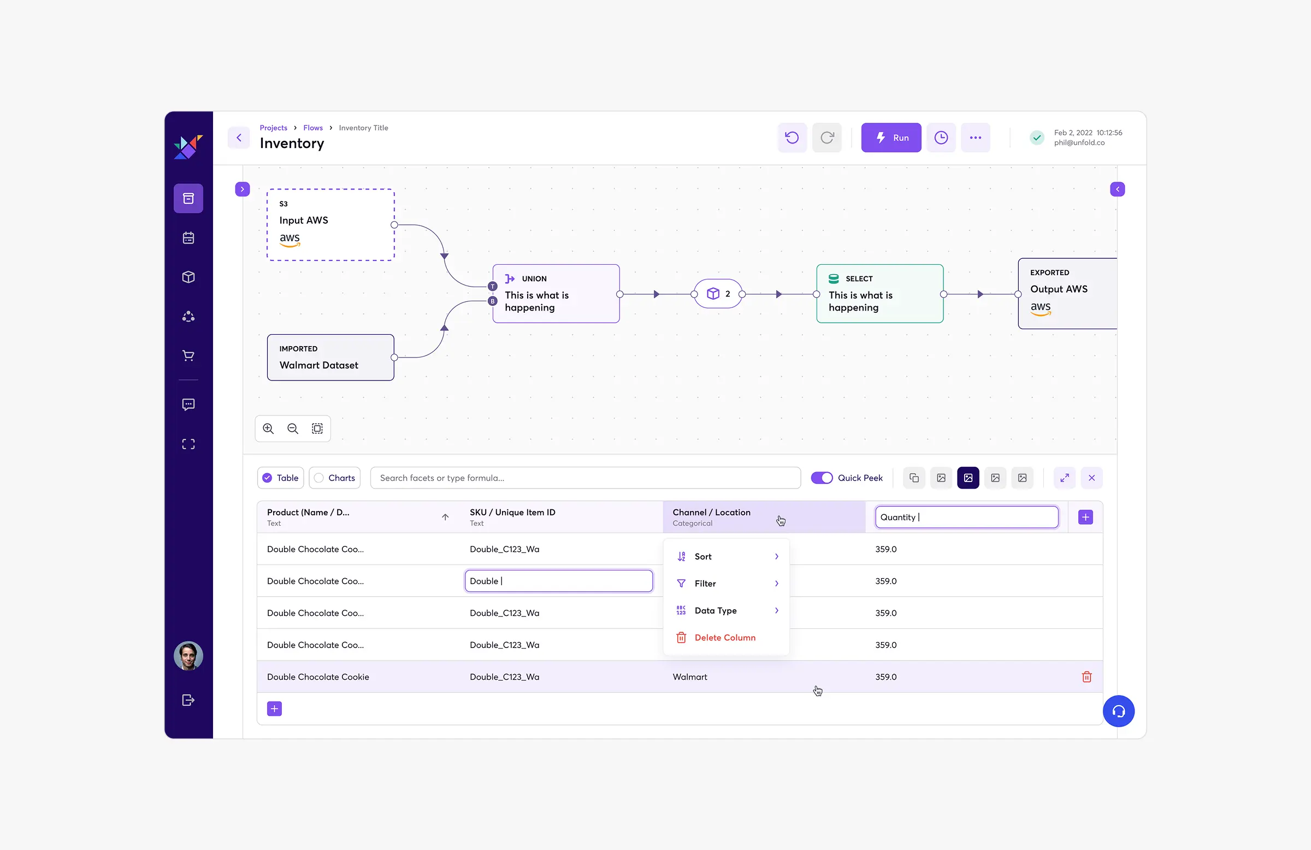The width and height of the screenshot is (1311, 850).
Task: Click fit-to-screen canvas icon
Action: (317, 429)
